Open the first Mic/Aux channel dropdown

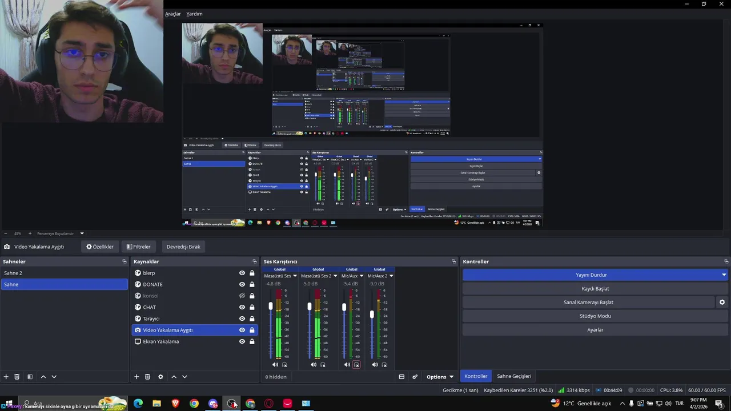(x=362, y=276)
